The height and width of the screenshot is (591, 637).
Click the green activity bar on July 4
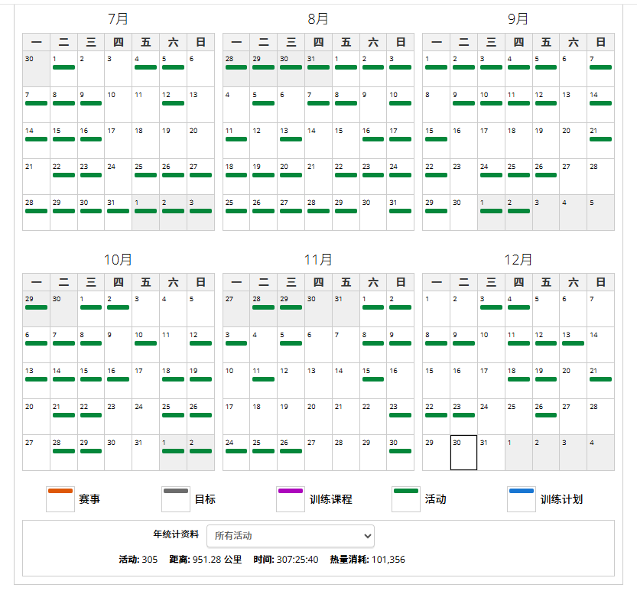point(145,67)
